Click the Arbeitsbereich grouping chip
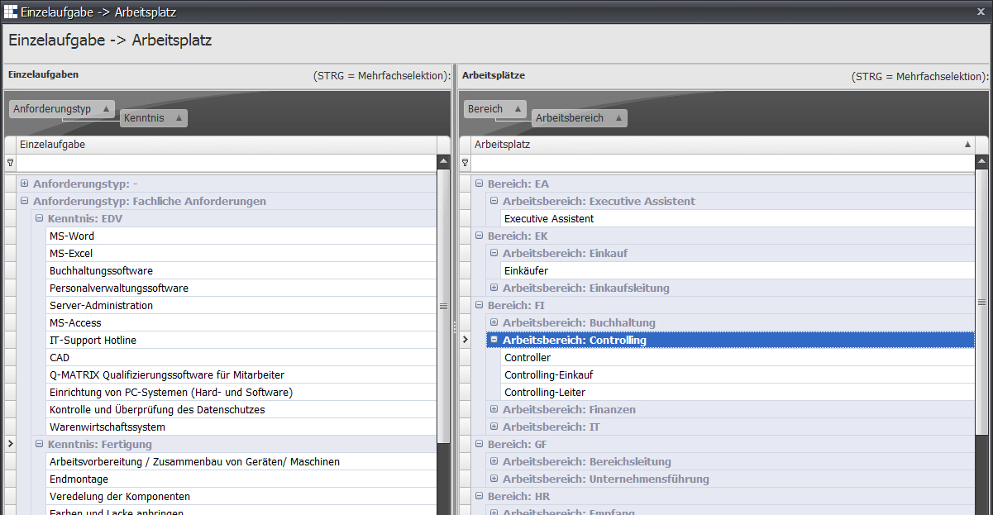This screenshot has height=515, width=993. [579, 118]
